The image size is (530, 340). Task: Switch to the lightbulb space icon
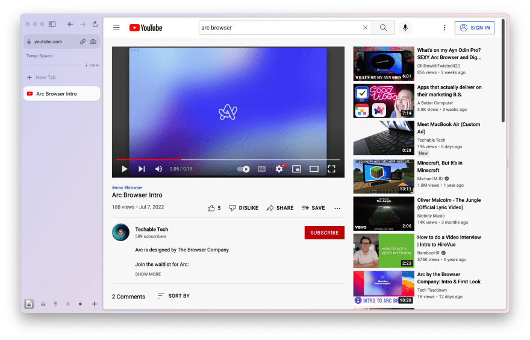(x=55, y=304)
